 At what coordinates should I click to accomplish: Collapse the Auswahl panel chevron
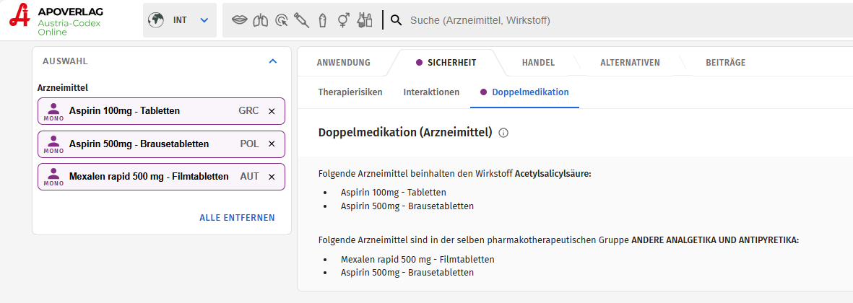(x=273, y=61)
